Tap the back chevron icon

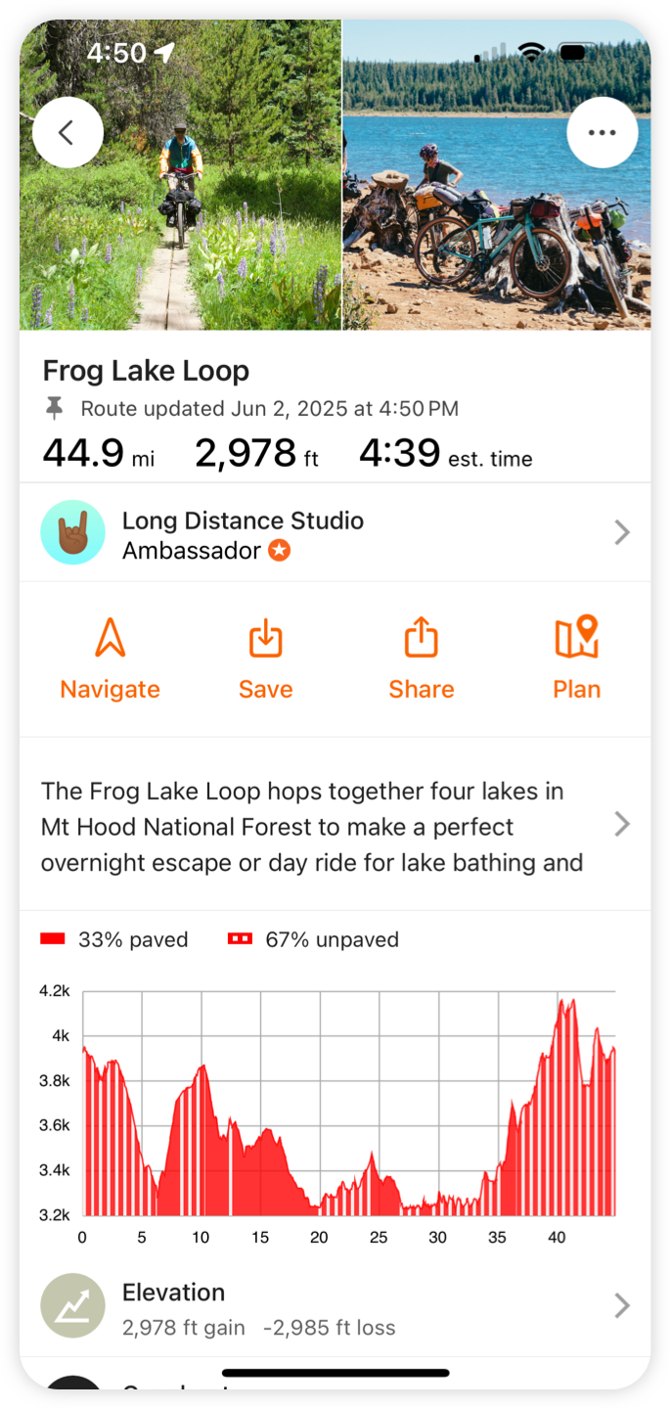pos(67,132)
